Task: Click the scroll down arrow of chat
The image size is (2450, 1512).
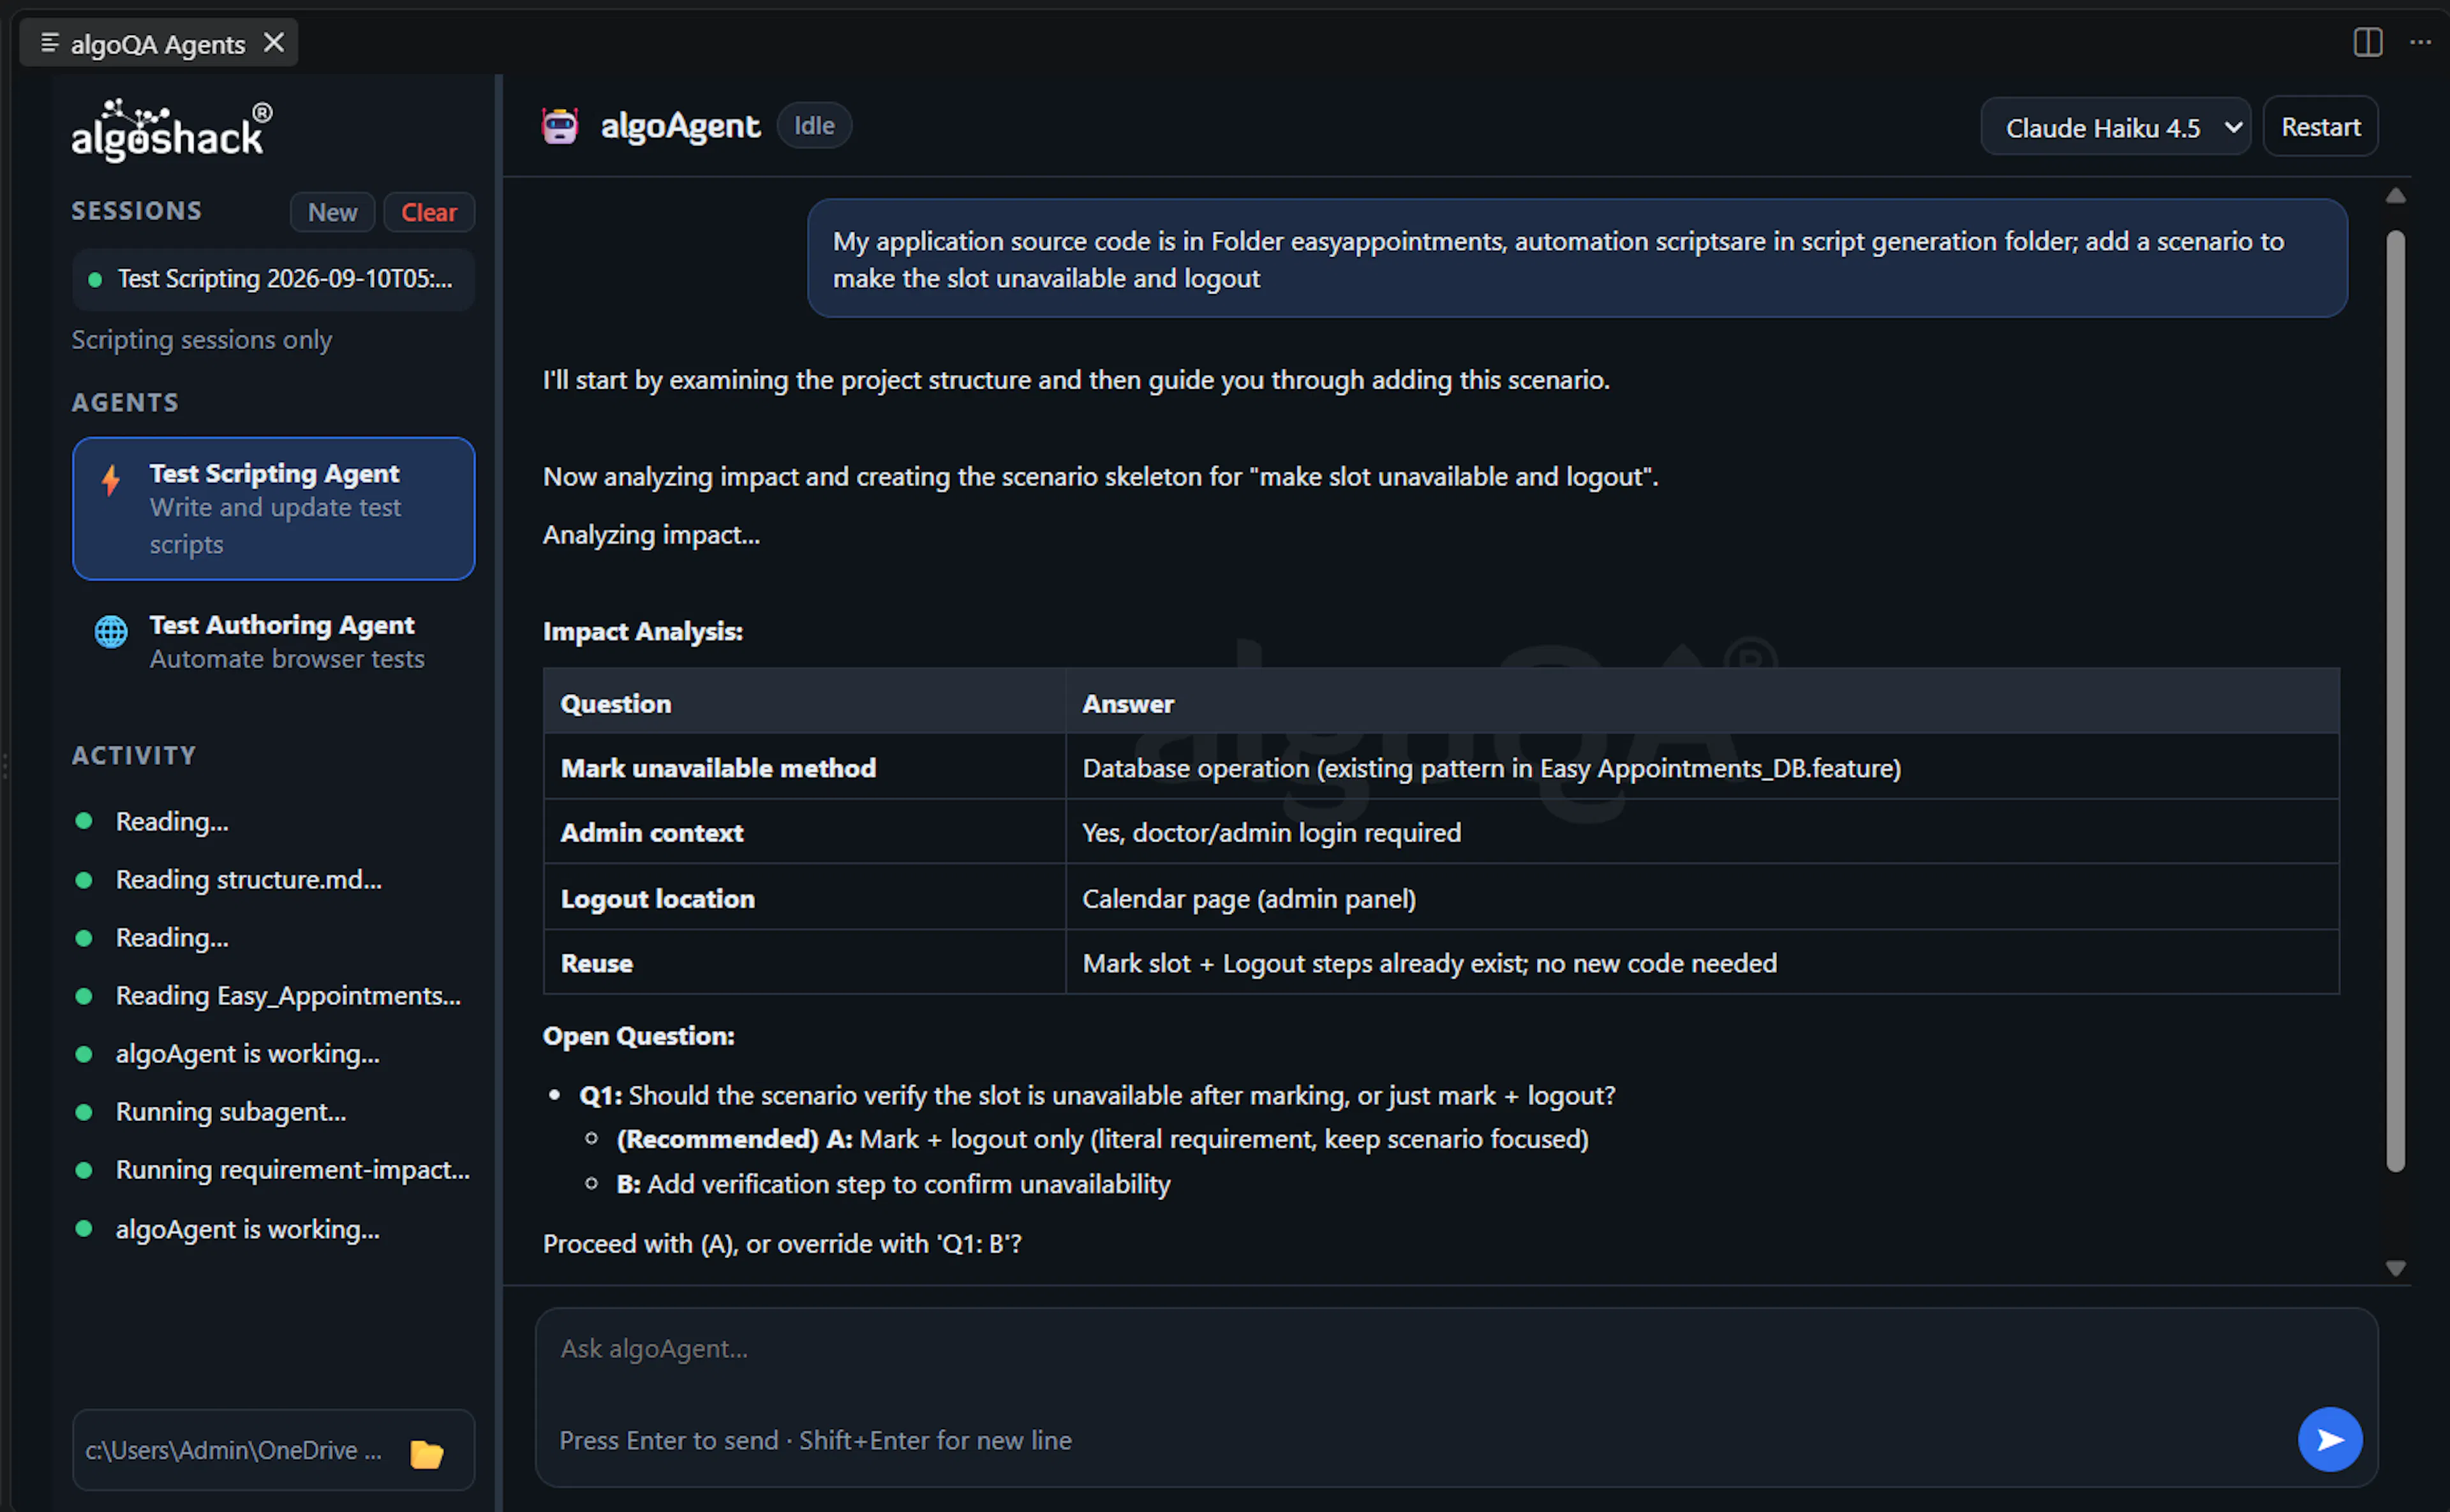Action: (x=2395, y=1268)
